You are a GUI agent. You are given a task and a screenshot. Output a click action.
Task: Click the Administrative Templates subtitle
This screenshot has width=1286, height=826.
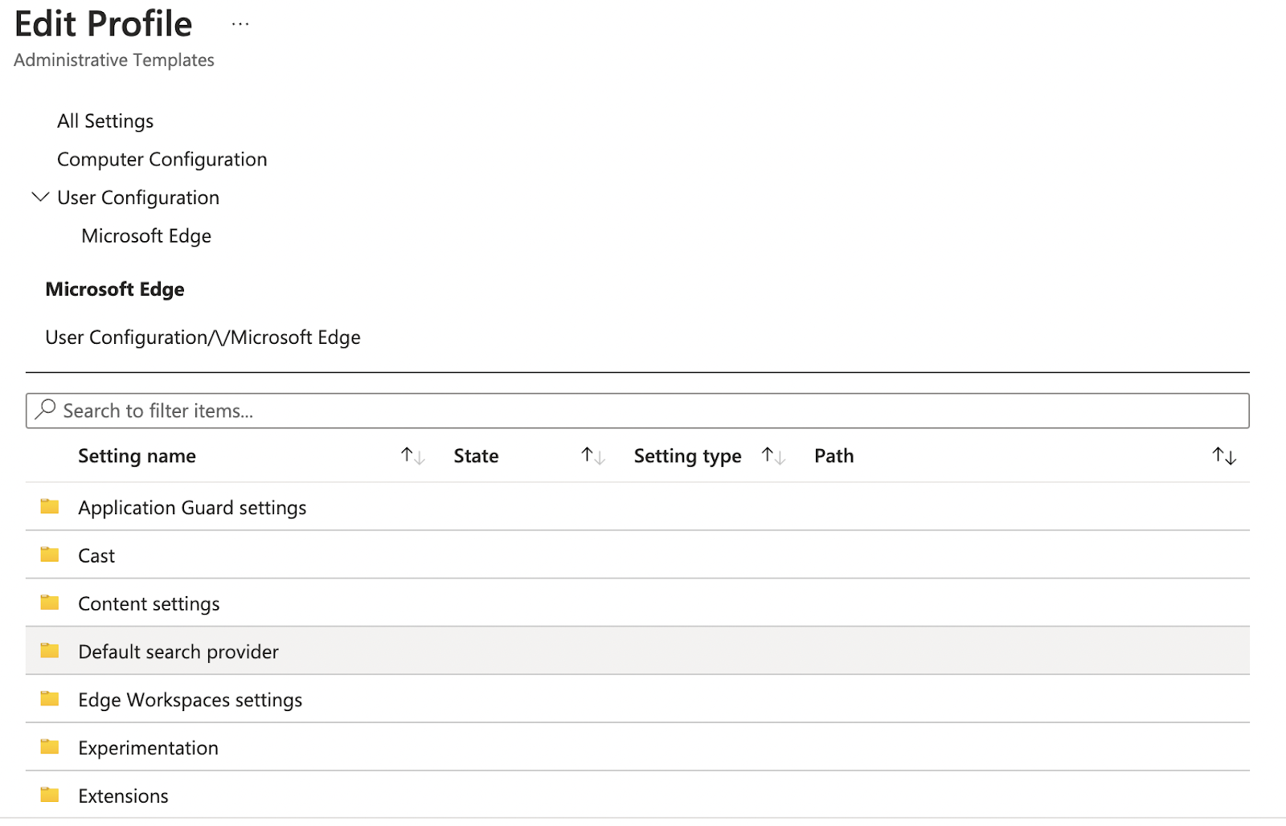click(x=114, y=60)
